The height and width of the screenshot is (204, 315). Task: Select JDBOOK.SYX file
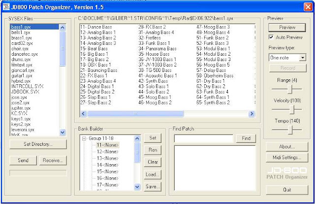25,92
